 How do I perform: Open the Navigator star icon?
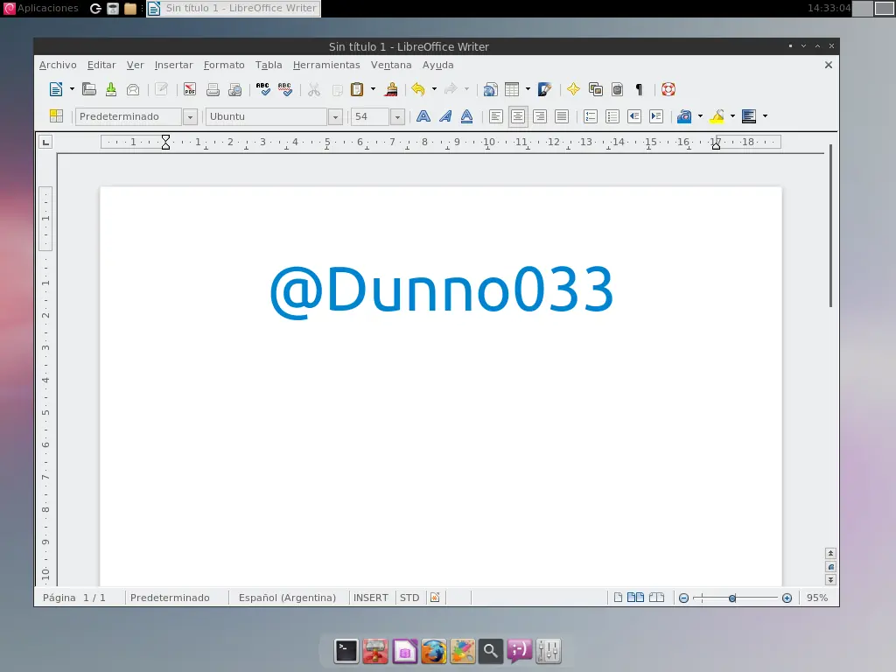(x=573, y=89)
